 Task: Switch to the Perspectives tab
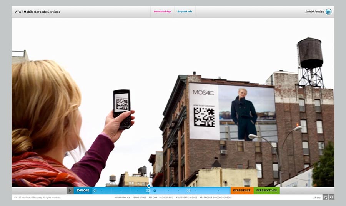point(266,190)
